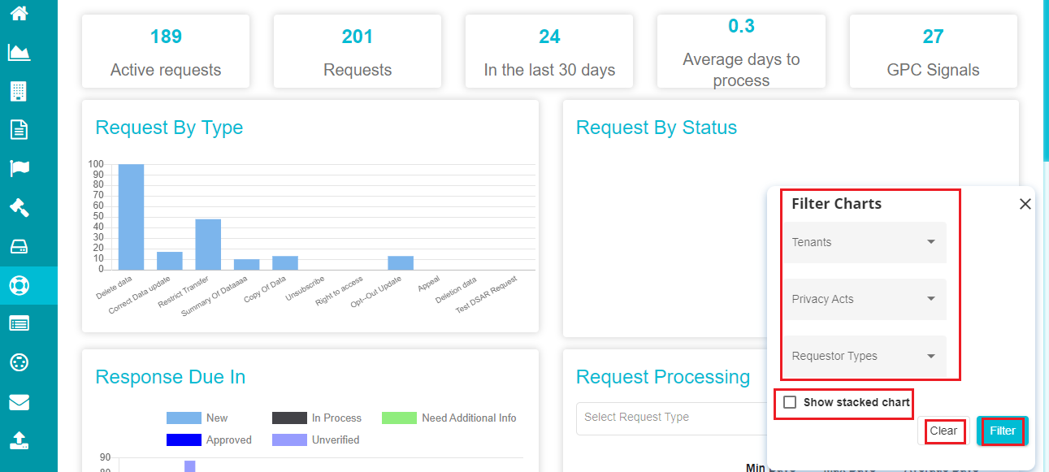Open the Active requests card
1049x472 pixels.
(166, 51)
